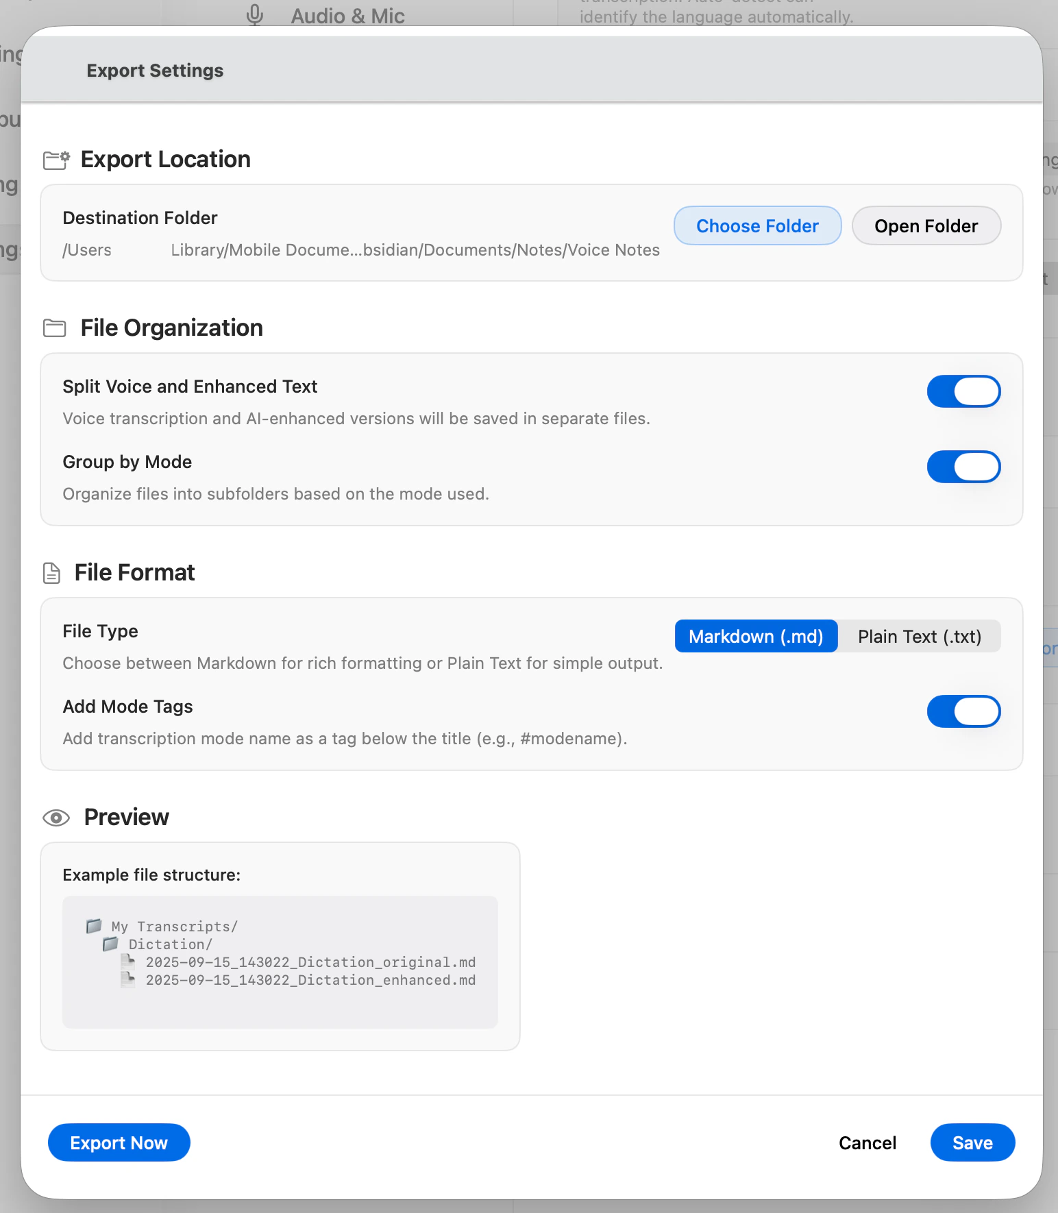Click the Export Location folder-gear icon

pos(56,160)
